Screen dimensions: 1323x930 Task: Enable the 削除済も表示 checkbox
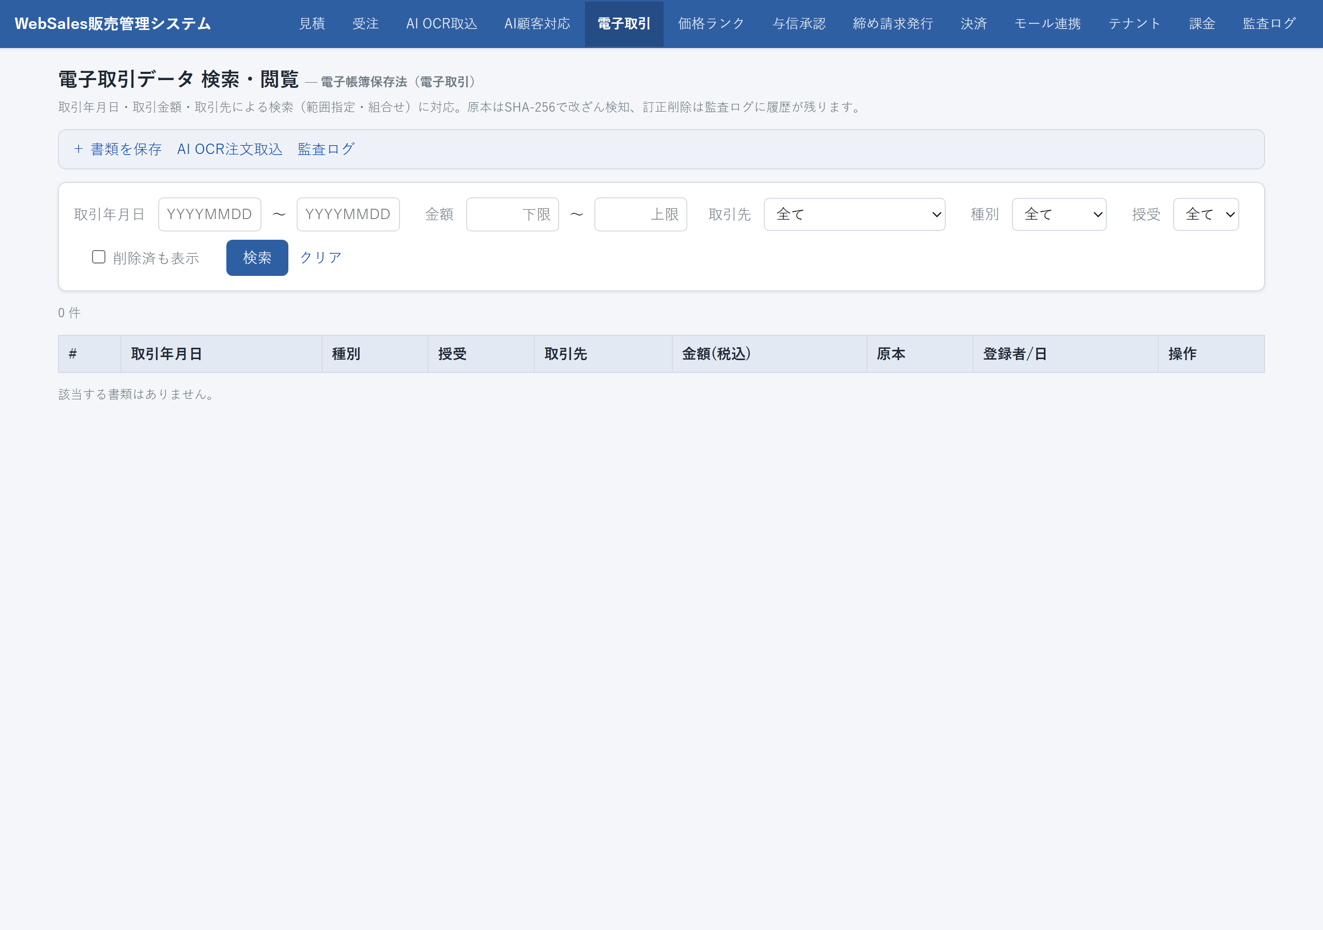99,257
